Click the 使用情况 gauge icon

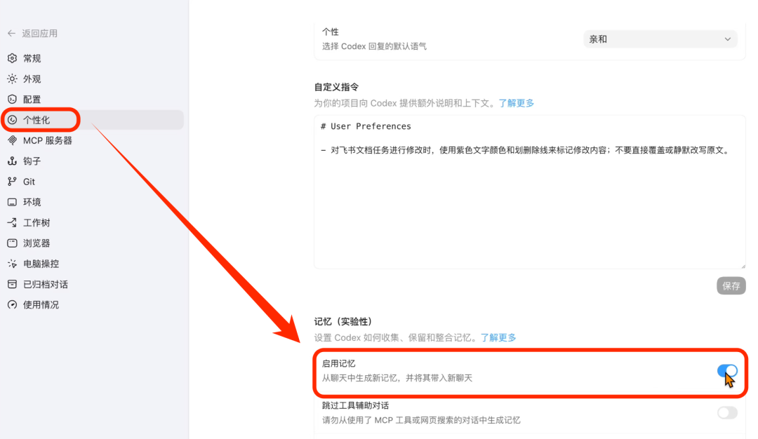[x=12, y=305]
